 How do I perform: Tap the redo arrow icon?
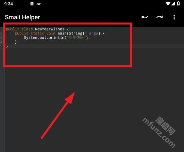click(x=160, y=17)
